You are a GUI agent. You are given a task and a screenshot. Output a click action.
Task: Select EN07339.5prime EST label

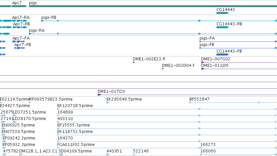tap(18, 132)
